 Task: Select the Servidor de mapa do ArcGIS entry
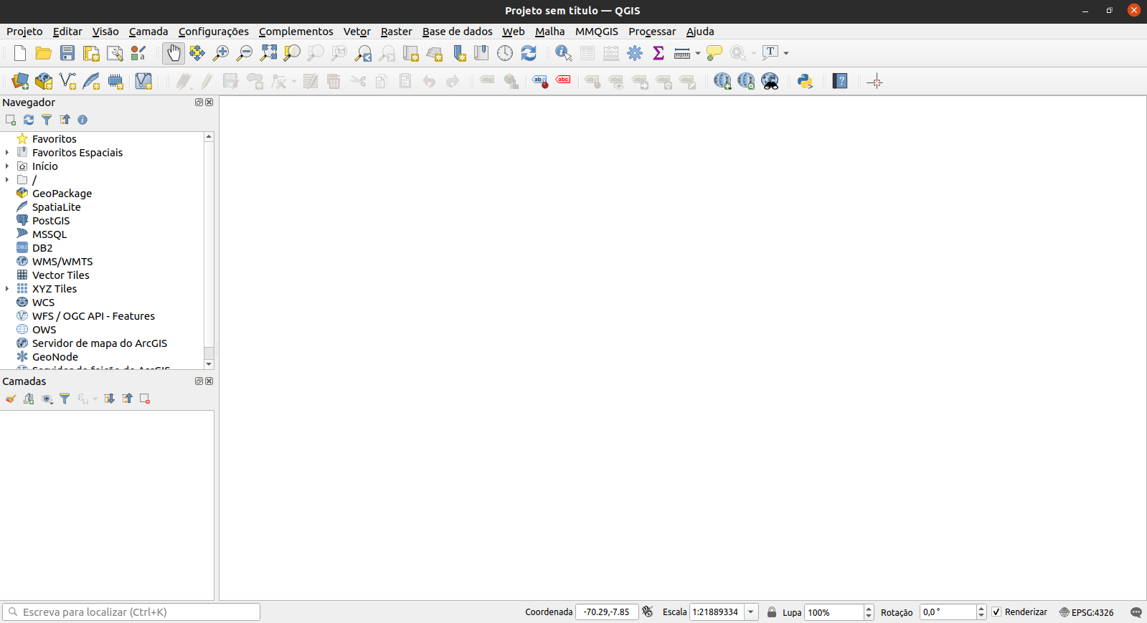(99, 343)
